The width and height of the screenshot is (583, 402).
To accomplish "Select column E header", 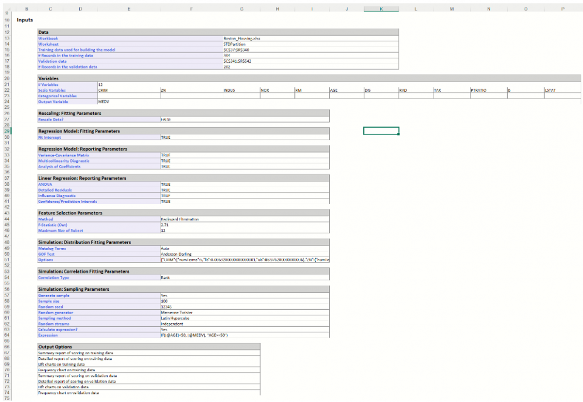I will tap(128, 8).
